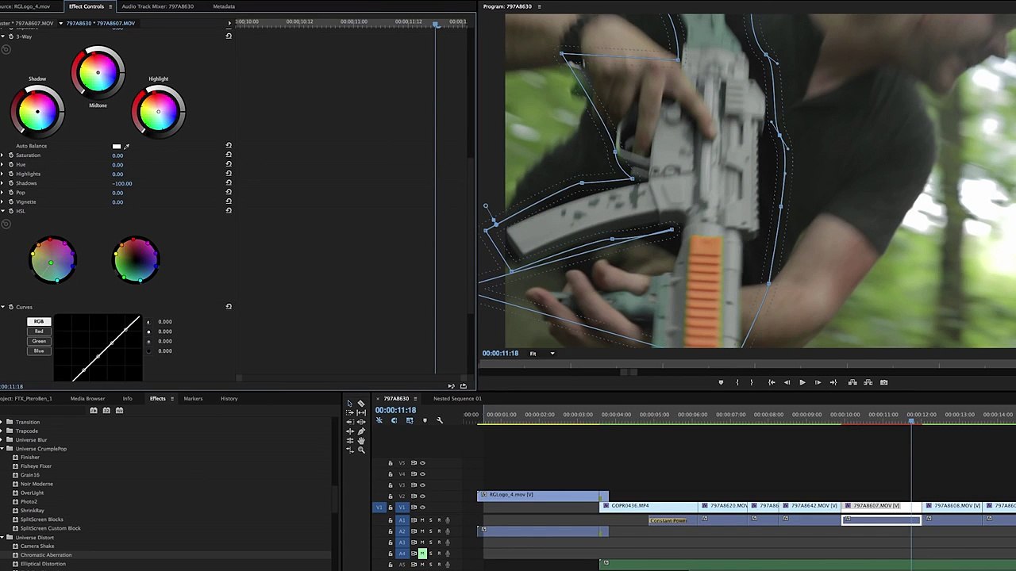Click the Highlight color wheel
The height and width of the screenshot is (571, 1016).
click(x=159, y=111)
